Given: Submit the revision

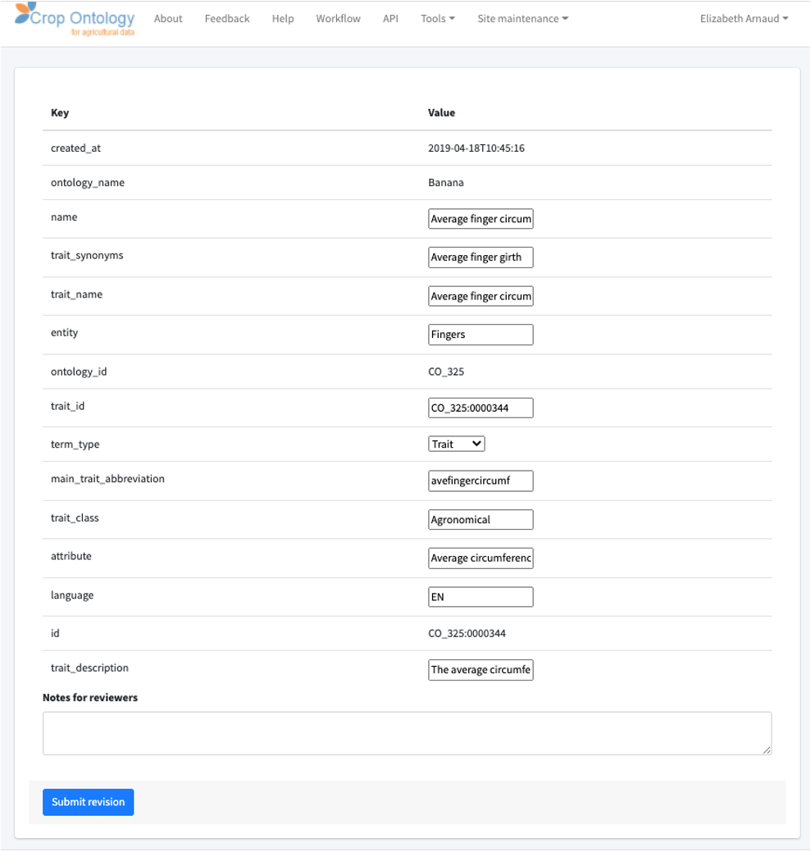Looking at the screenshot, I should coord(88,802).
